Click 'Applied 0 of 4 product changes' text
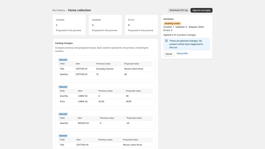Screen dimensions: 265x149 point(180,35)
